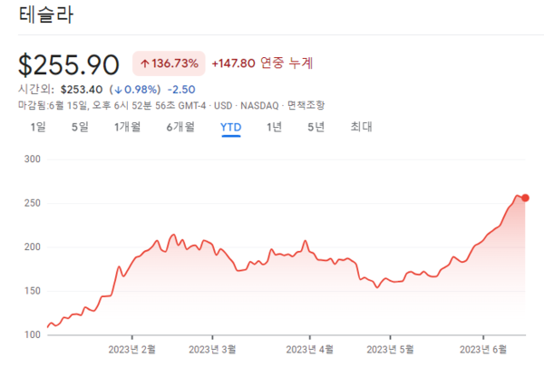Switch chart to 5년 range

click(316, 127)
